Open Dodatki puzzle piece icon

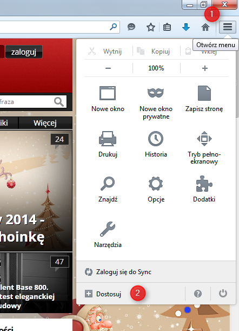(204, 184)
